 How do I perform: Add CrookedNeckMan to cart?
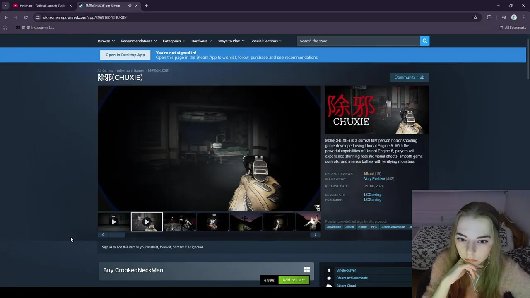(x=294, y=280)
